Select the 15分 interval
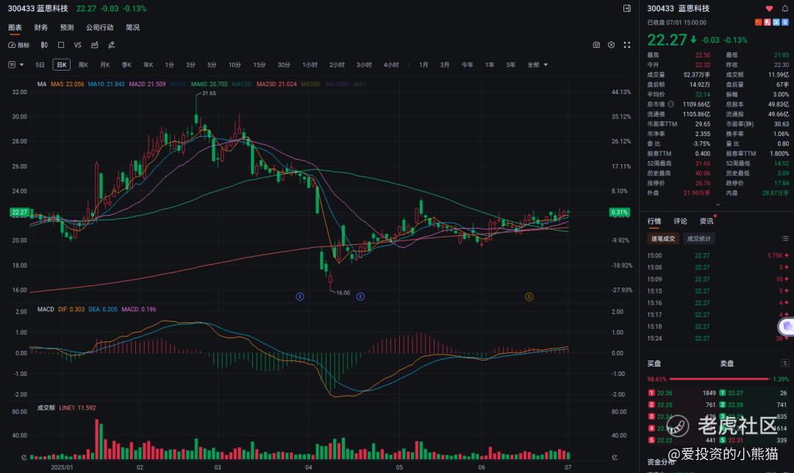Viewport: 794px width, 473px height. (260, 65)
